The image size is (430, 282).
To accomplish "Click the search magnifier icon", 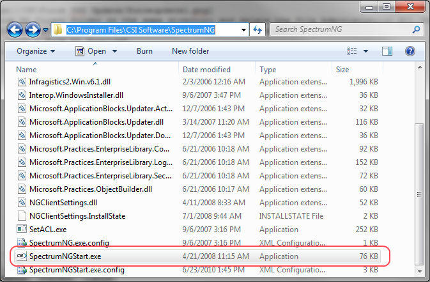I will point(416,29).
